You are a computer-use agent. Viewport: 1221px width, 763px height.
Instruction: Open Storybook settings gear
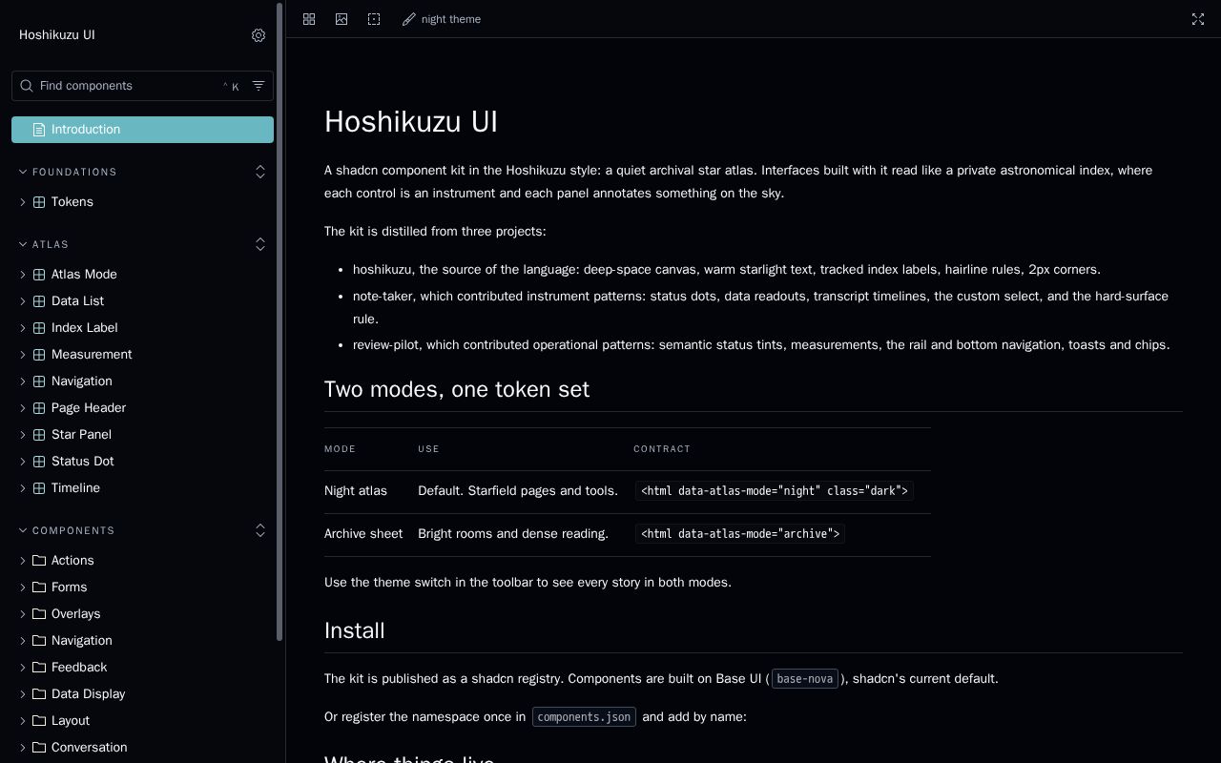click(259, 35)
